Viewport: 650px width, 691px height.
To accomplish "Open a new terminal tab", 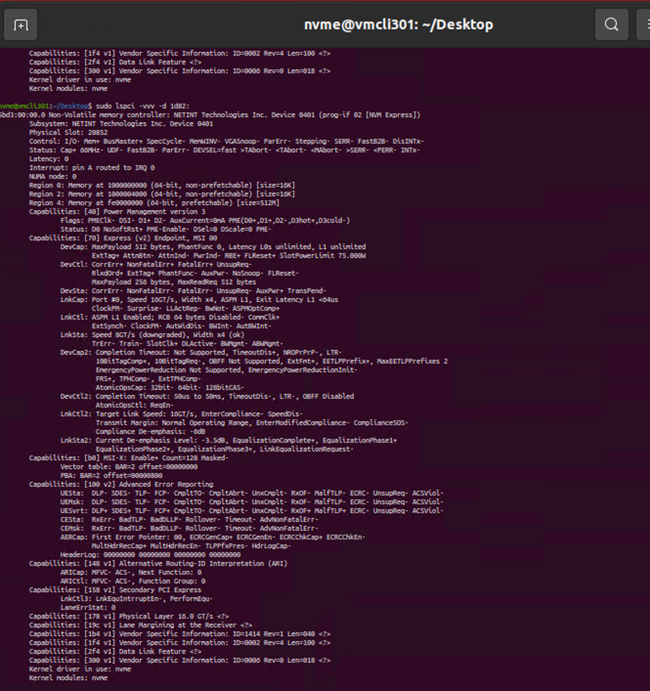I will (x=20, y=25).
